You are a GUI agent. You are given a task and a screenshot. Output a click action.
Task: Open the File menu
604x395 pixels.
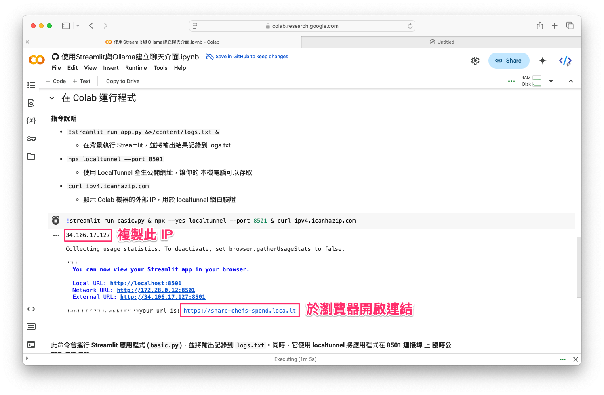(56, 68)
